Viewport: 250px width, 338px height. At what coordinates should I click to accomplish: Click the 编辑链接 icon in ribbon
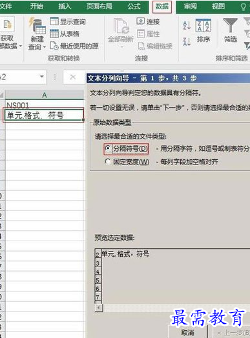(141, 46)
